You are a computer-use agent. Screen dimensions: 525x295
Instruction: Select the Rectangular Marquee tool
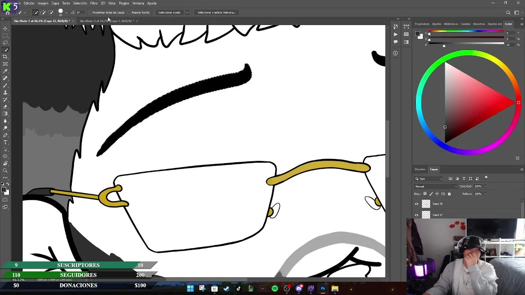coord(5,36)
